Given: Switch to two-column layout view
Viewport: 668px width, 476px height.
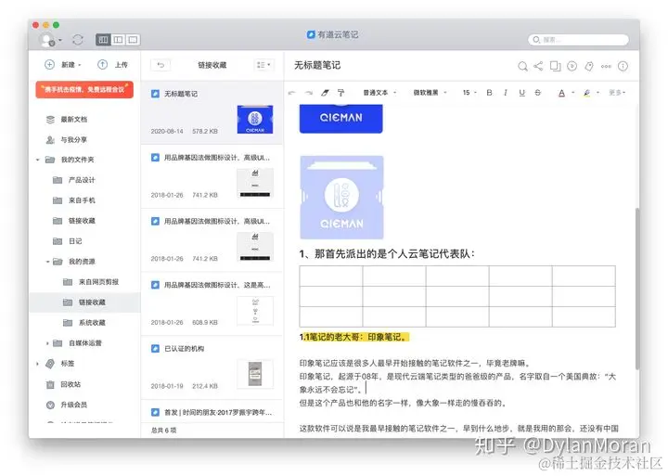Looking at the screenshot, I should coord(118,40).
